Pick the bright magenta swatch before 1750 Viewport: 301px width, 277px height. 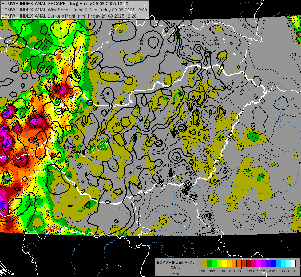(259, 263)
